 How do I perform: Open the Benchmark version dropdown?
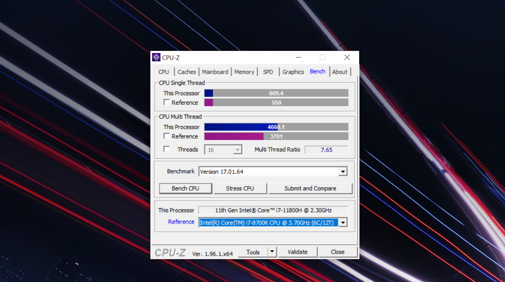(x=343, y=171)
